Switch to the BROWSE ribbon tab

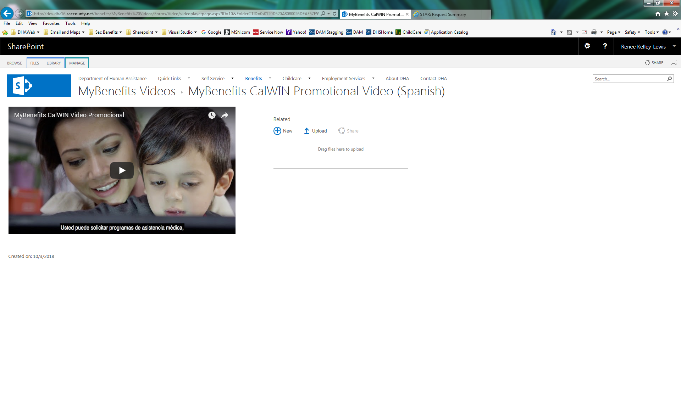15,63
